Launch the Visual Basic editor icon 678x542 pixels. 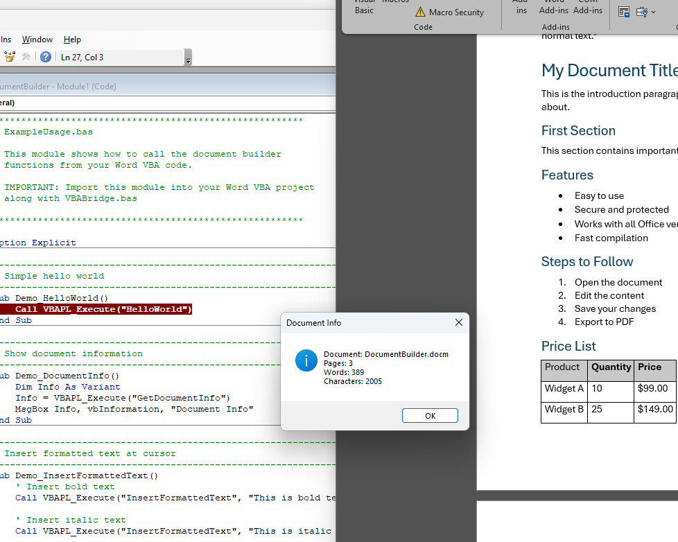tap(364, 7)
